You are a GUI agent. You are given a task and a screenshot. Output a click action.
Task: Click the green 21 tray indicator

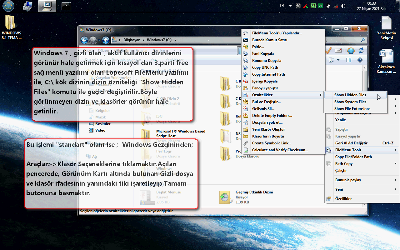(x=321, y=6)
